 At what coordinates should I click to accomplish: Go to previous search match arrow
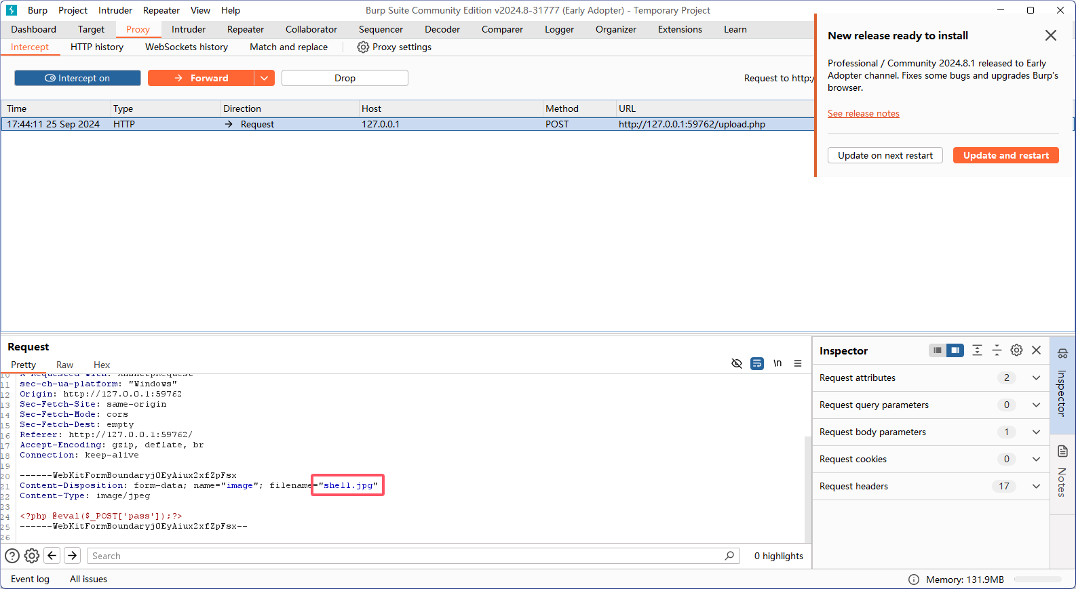click(x=52, y=556)
